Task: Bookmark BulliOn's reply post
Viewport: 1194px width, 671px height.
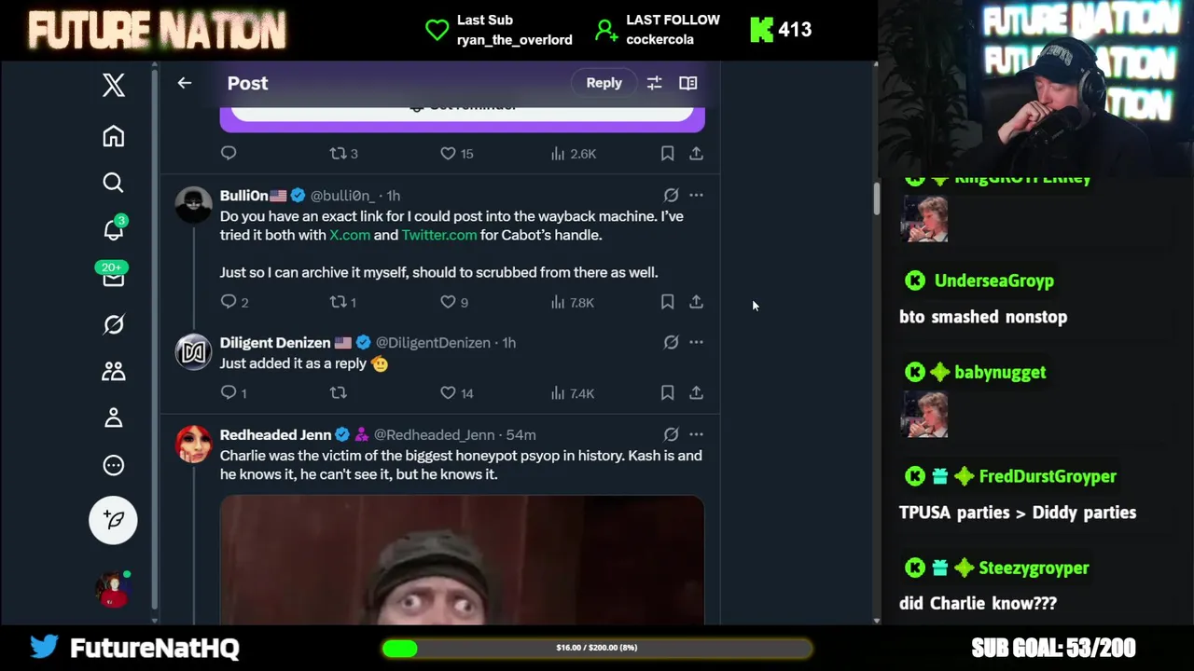Action: point(667,302)
